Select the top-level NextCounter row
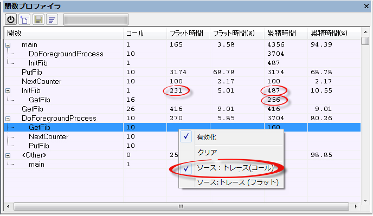The width and height of the screenshot is (373, 216). 183,82
